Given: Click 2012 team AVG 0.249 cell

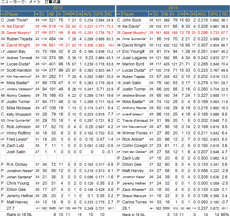Looking at the screenshot, I should 89,208.
